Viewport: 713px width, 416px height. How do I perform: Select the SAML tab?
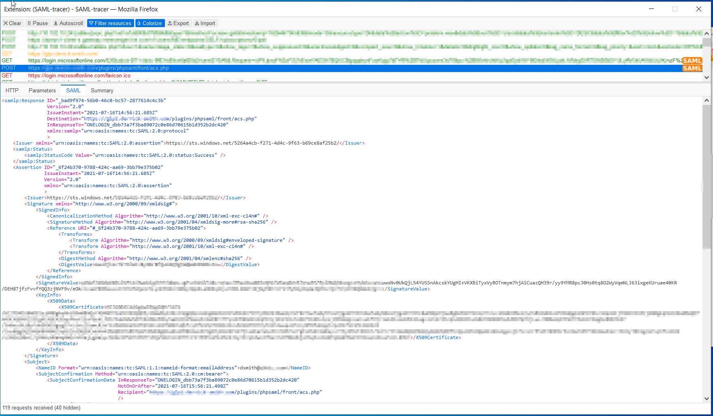click(x=73, y=90)
